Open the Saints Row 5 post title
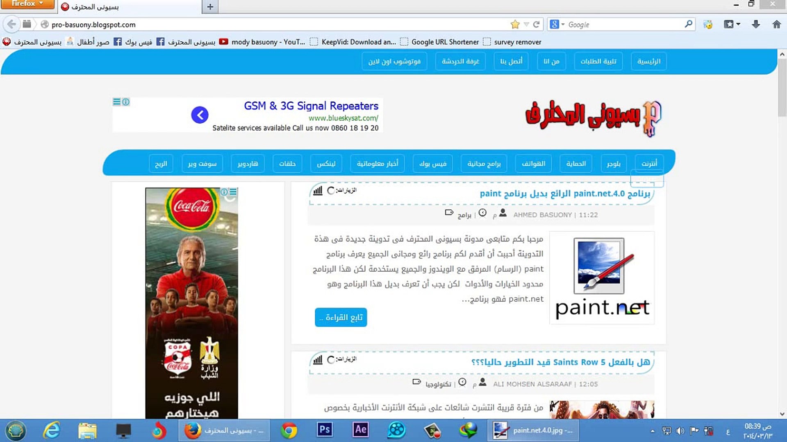The width and height of the screenshot is (787, 442). pyautogui.click(x=560, y=362)
